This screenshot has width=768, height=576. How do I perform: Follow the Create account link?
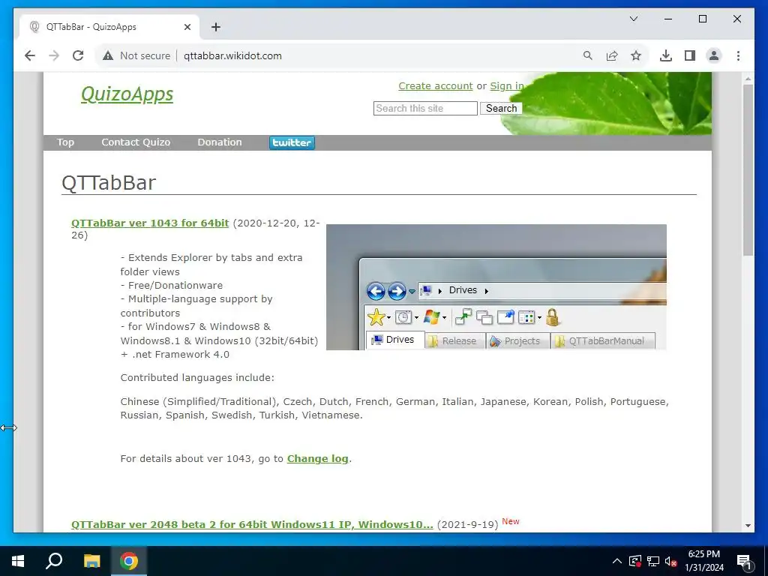tap(436, 86)
